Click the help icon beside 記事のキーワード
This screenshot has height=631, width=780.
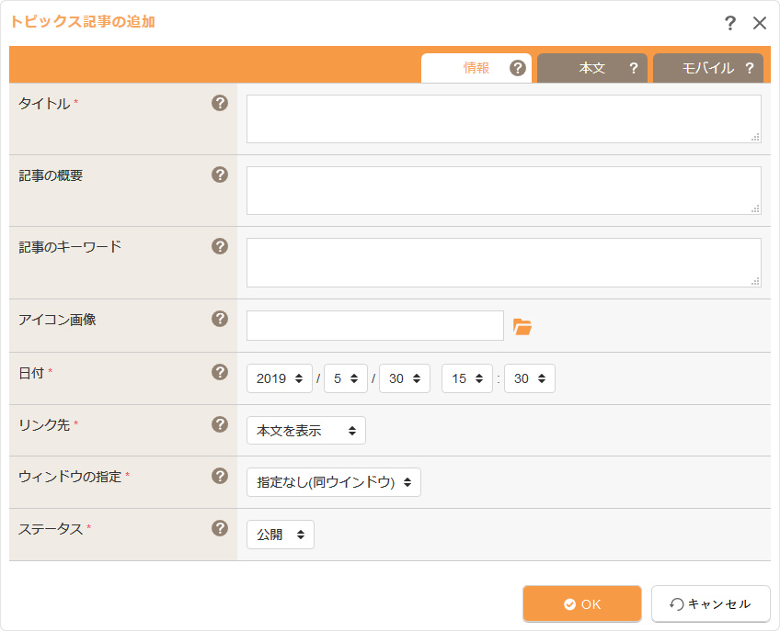coord(219,246)
